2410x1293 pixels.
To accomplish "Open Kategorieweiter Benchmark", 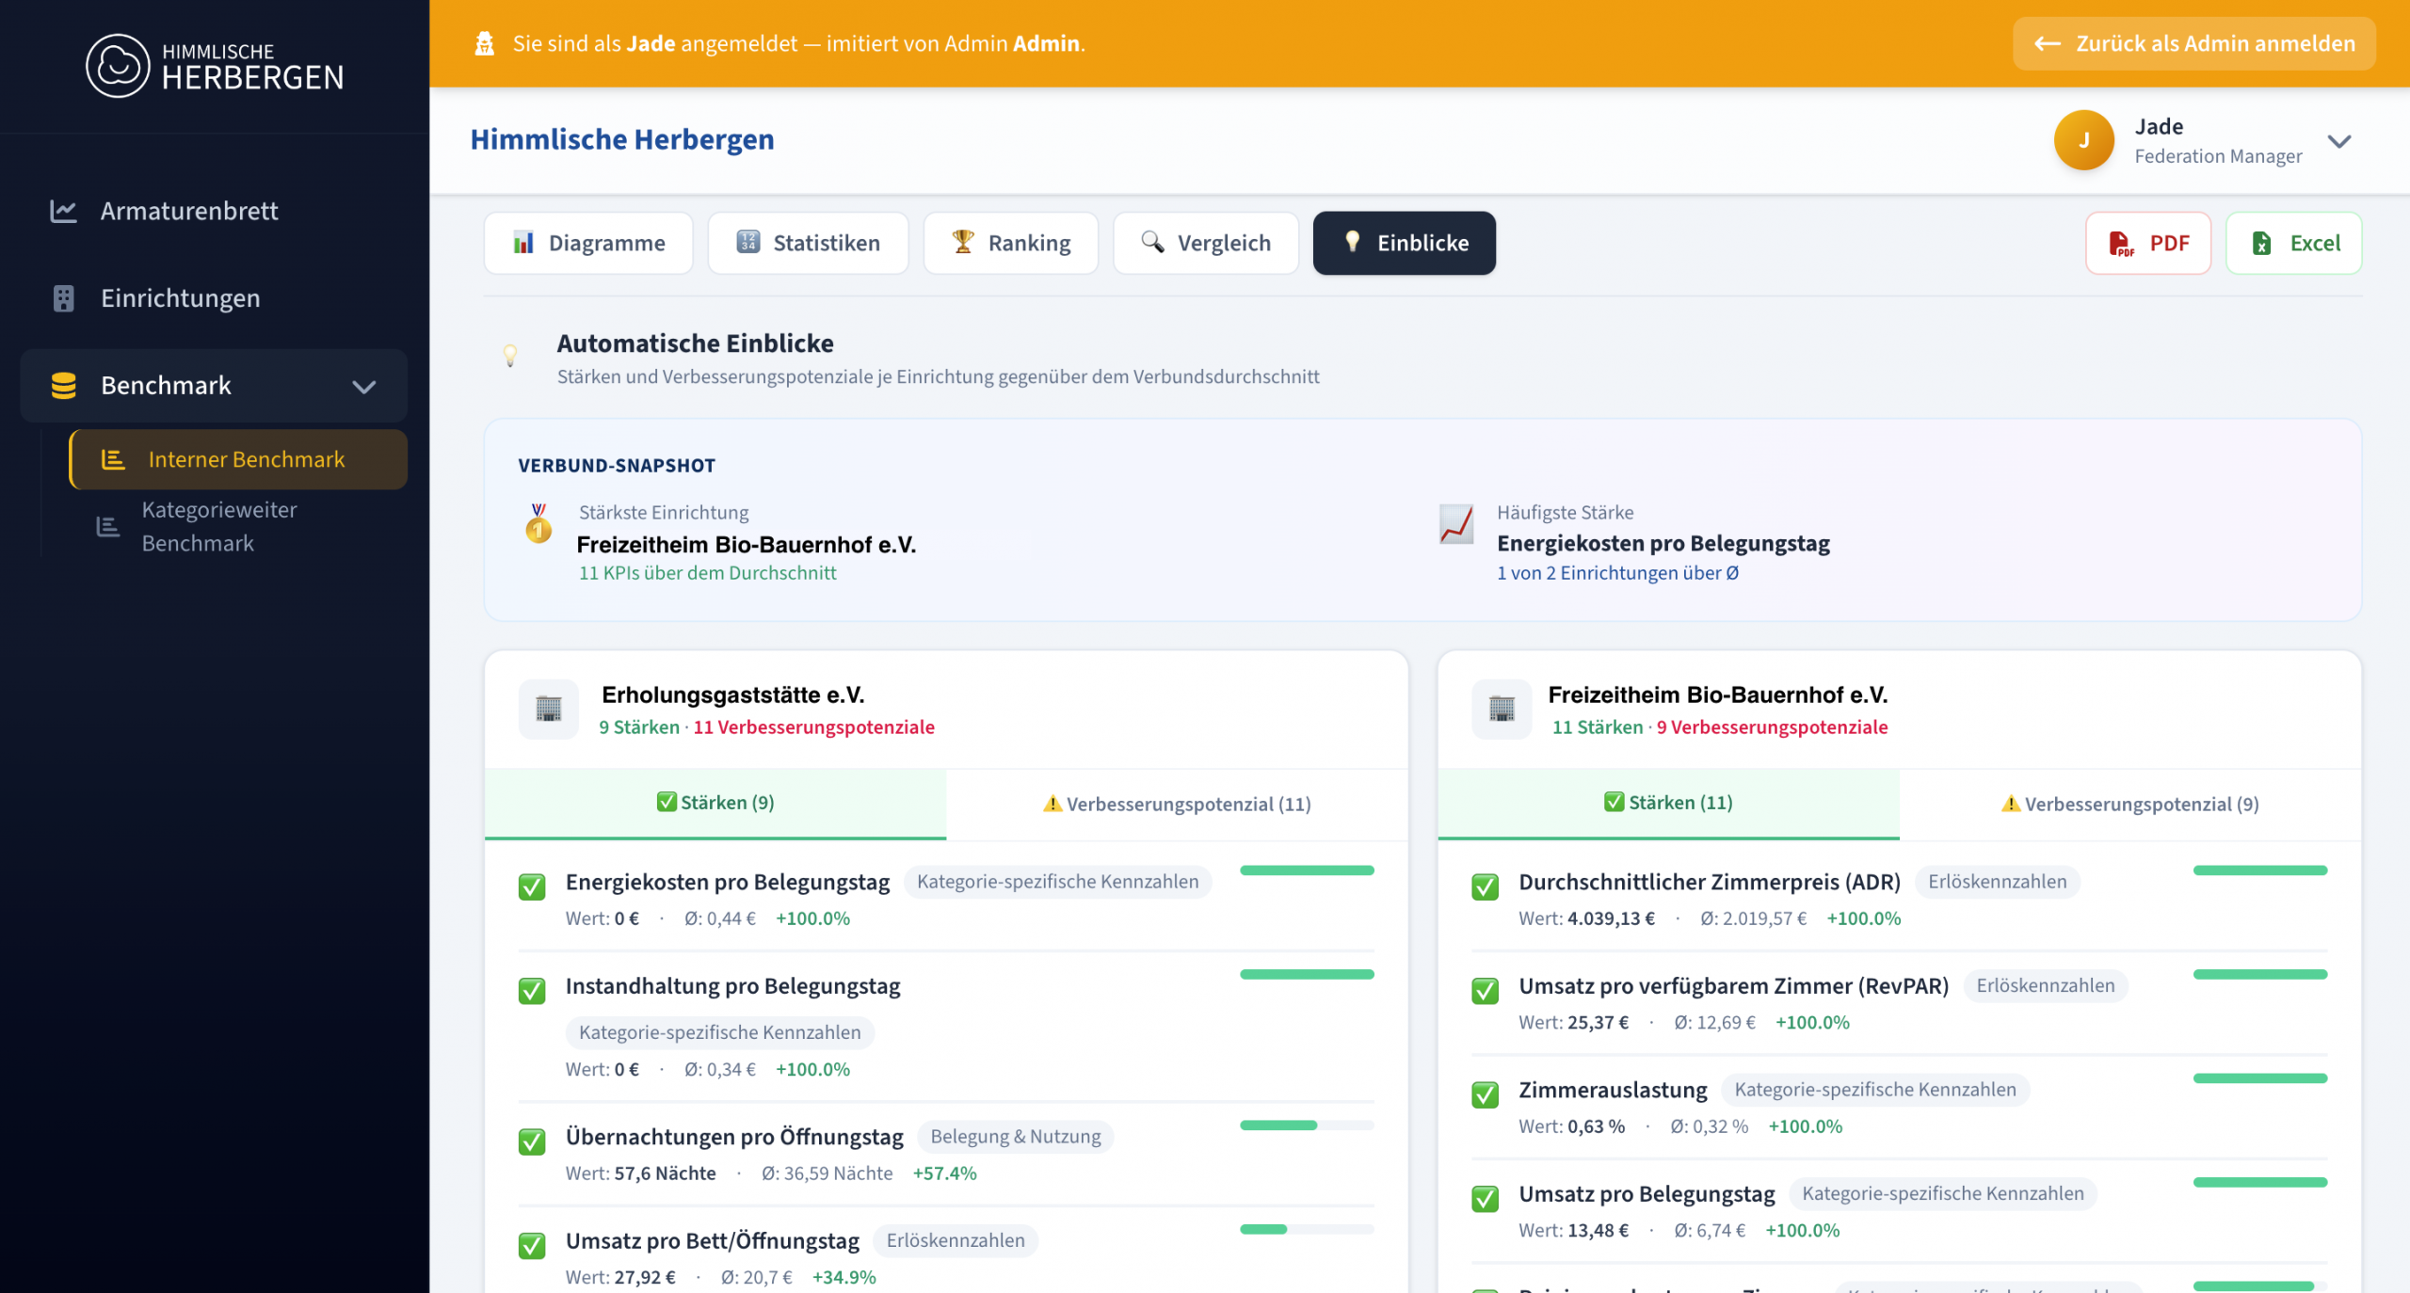I will point(239,527).
